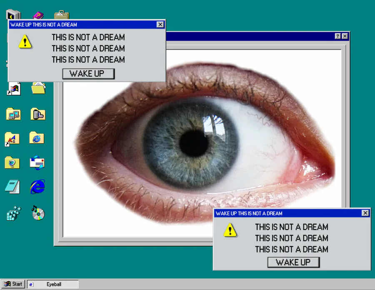
Task: Open the folder with tower device icon
Action: [x=38, y=114]
